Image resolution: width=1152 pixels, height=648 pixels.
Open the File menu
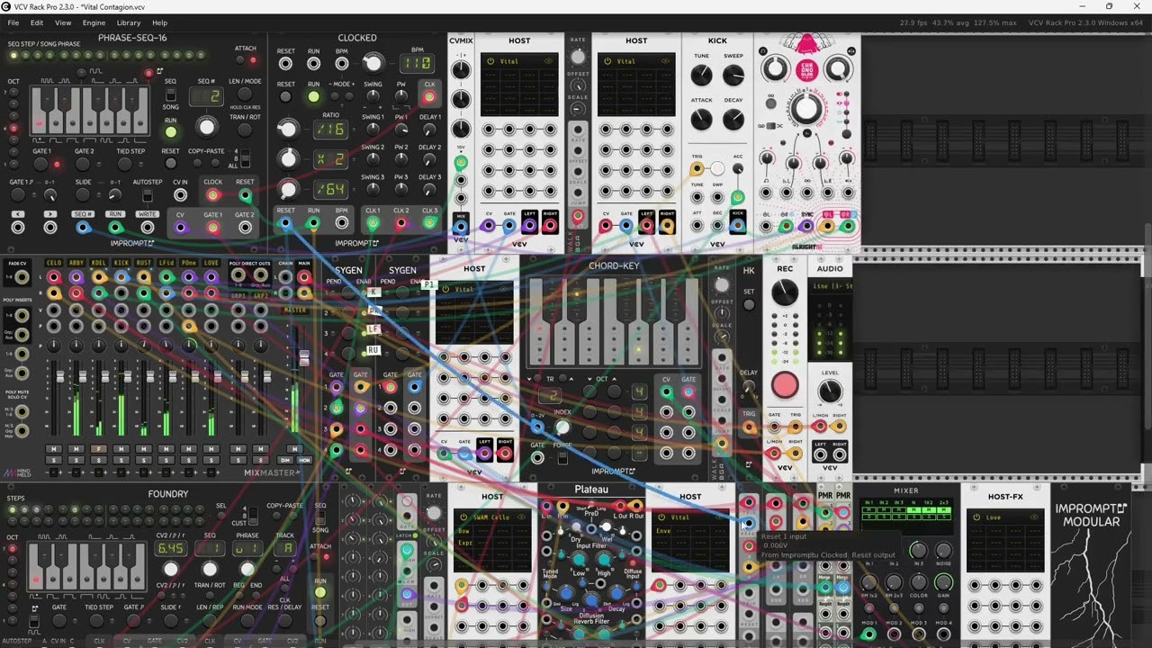click(13, 22)
